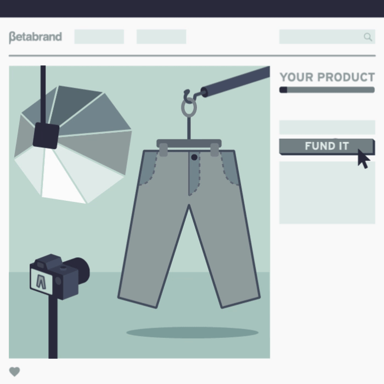Click the hanger hook ring
The width and height of the screenshot is (384, 384).
click(189, 108)
